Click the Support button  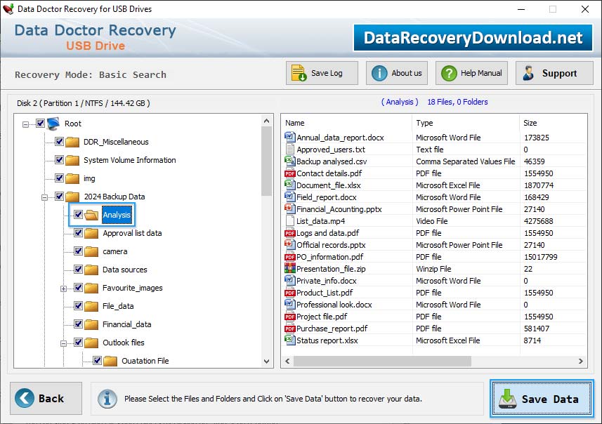pos(554,73)
